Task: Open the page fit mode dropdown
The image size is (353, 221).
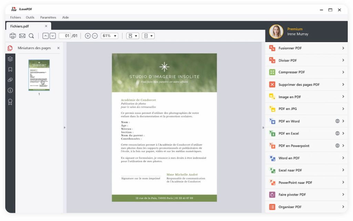Action: pos(148,36)
